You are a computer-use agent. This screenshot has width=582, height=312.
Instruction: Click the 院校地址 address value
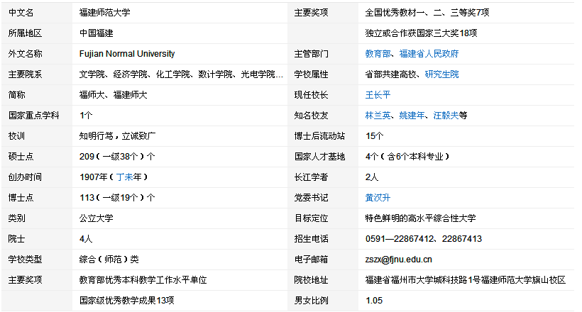pos(466,279)
